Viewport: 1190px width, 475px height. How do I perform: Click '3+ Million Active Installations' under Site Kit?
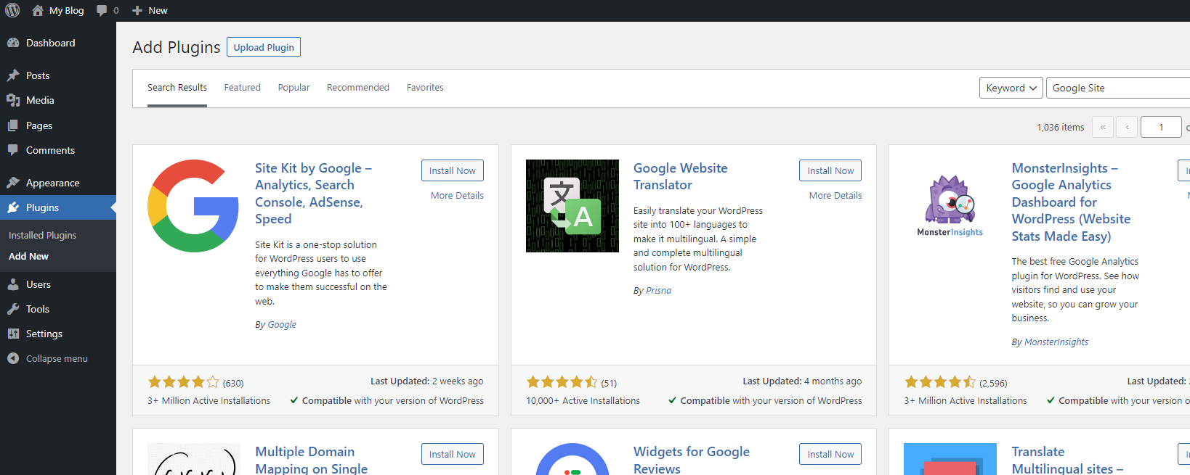coord(209,401)
